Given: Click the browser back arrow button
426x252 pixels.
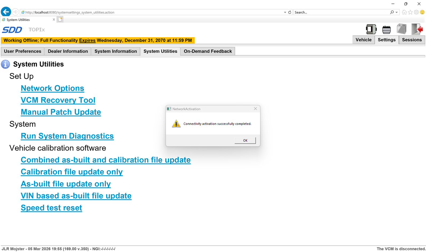Looking at the screenshot, I should [6, 12].
